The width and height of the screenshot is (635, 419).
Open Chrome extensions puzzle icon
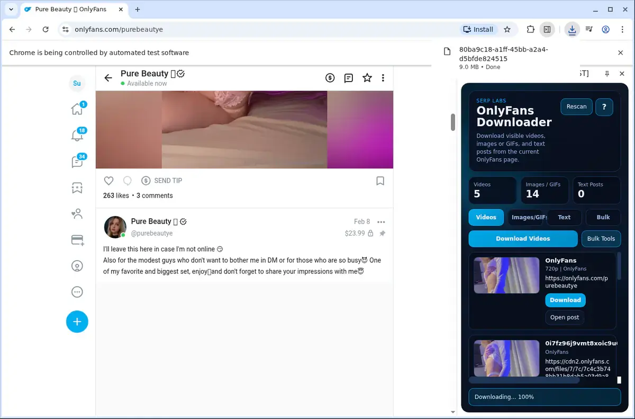(x=530, y=30)
